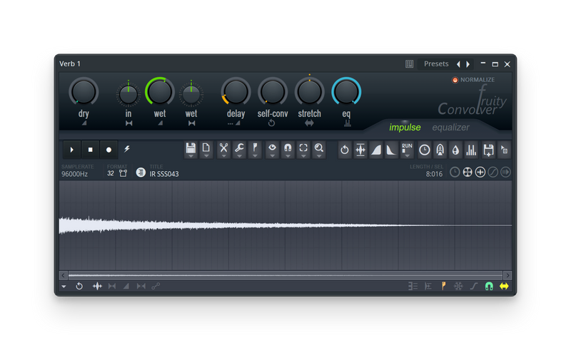The image size is (571, 350).
Task: Open the magnet snap menu in toolbar
Action: click(288, 150)
